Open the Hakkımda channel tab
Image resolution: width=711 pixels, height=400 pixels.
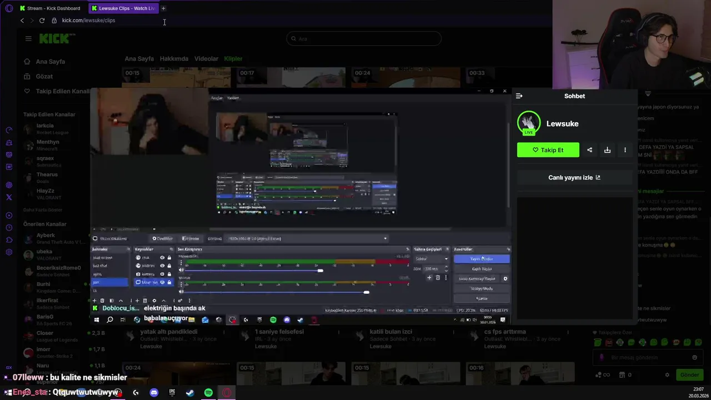click(x=174, y=58)
